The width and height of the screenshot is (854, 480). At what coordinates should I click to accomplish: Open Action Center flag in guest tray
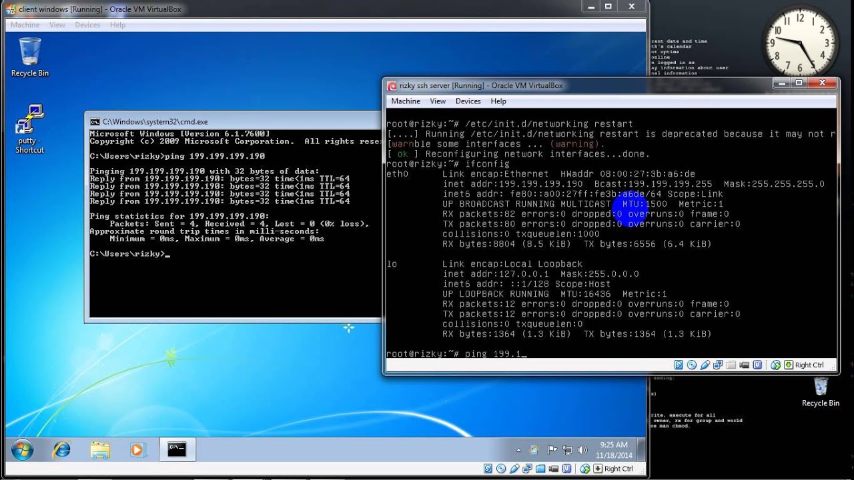552,450
